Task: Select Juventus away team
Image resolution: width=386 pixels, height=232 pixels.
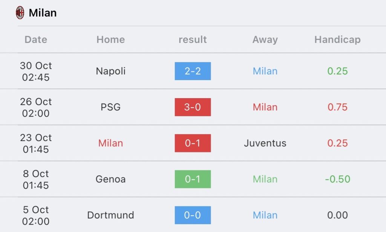Action: point(265,143)
